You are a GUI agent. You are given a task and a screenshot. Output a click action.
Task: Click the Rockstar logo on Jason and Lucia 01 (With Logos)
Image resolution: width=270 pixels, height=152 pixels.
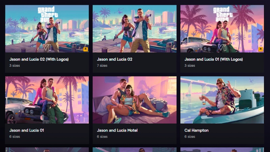click(x=261, y=49)
